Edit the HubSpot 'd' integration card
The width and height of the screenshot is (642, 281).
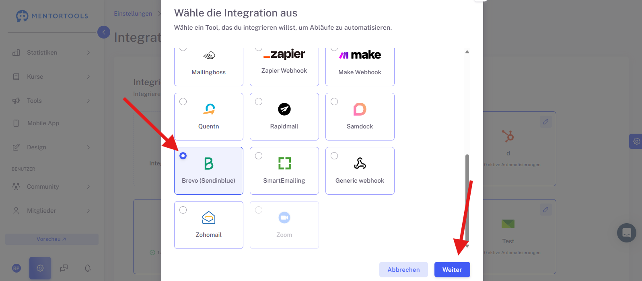tap(546, 122)
